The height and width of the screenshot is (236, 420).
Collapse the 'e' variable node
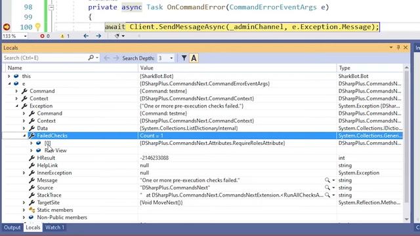point(9,84)
